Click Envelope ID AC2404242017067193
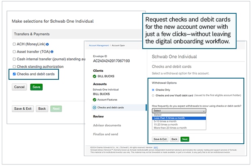252x166 pixels. [111, 61]
